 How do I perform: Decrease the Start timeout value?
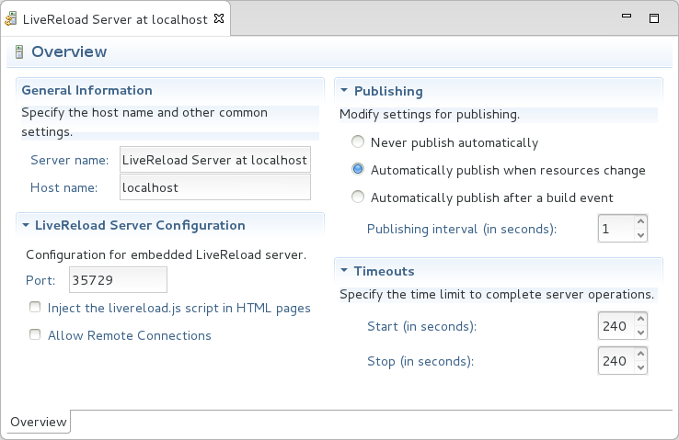(640, 333)
